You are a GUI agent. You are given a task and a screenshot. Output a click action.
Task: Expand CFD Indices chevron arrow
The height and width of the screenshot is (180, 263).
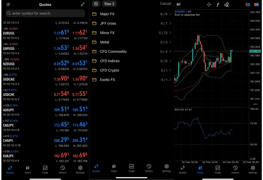[171, 61]
